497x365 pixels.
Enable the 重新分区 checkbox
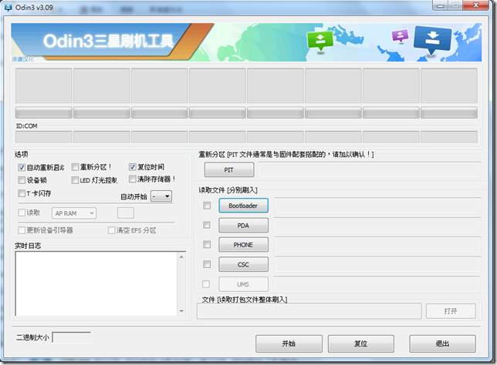pos(75,166)
